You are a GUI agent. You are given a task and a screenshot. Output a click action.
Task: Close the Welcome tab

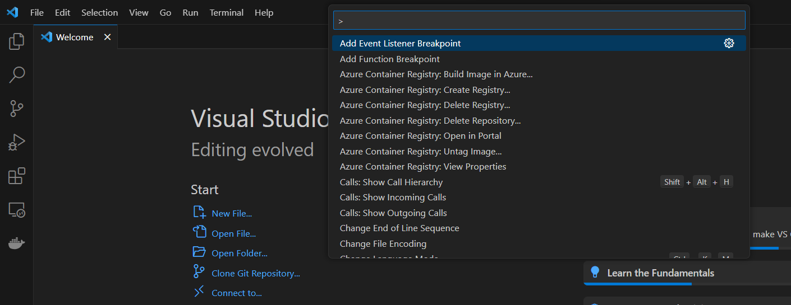click(107, 37)
